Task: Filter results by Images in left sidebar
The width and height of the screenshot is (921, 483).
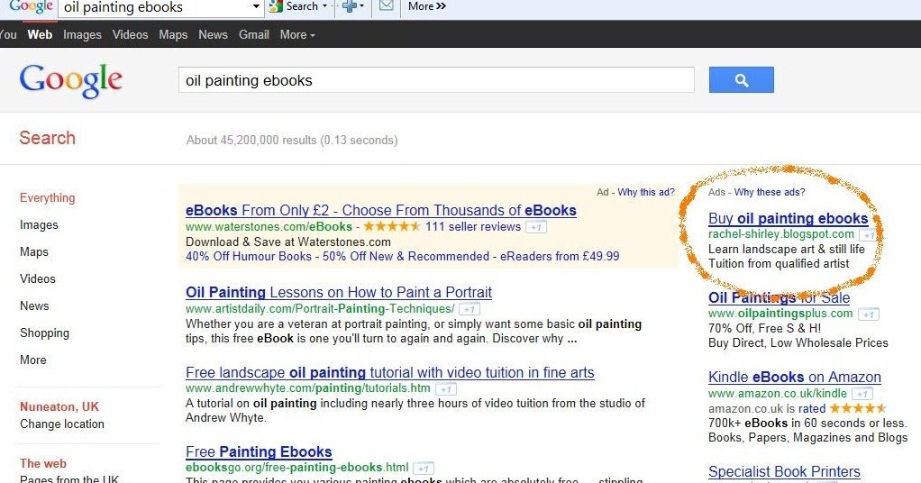Action: 39,225
